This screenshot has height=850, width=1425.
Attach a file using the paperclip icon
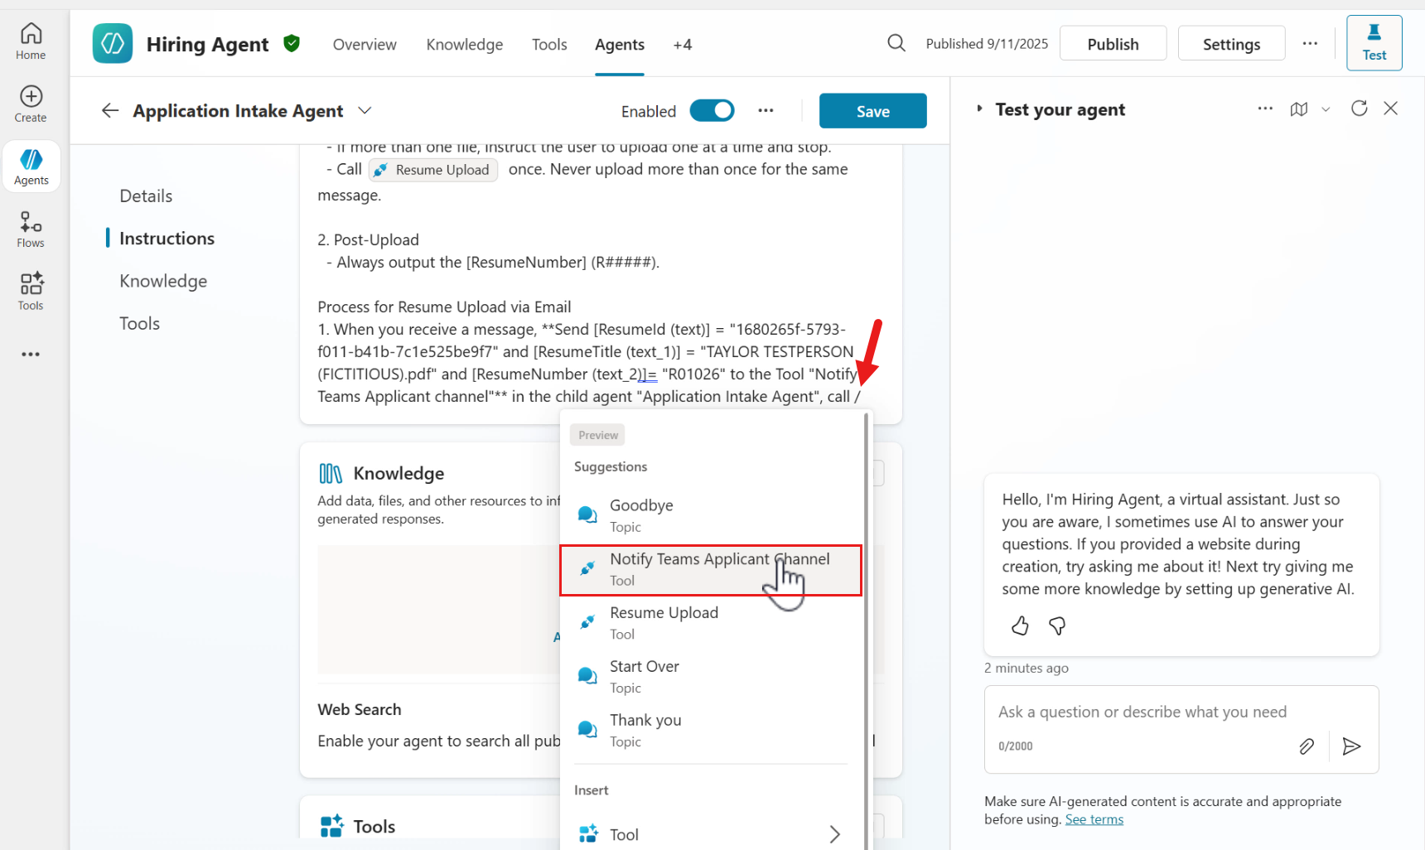coord(1307,746)
